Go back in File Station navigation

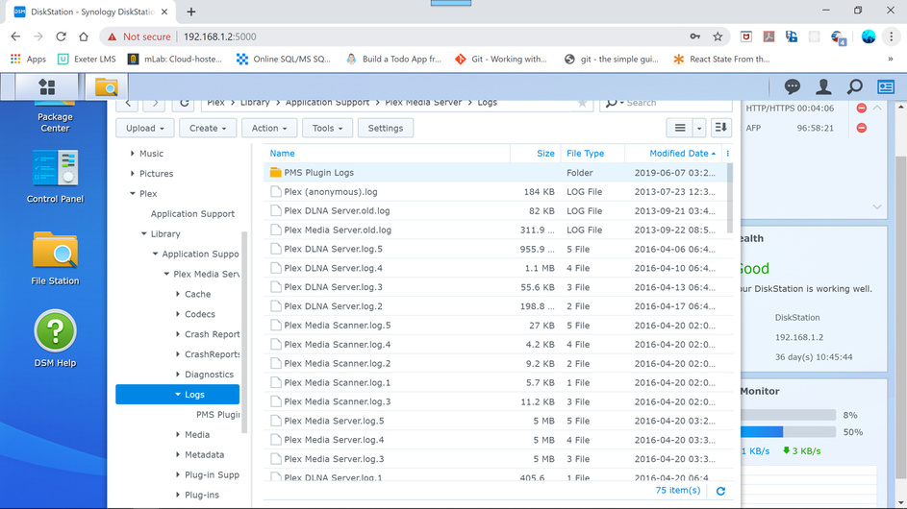[129, 104]
